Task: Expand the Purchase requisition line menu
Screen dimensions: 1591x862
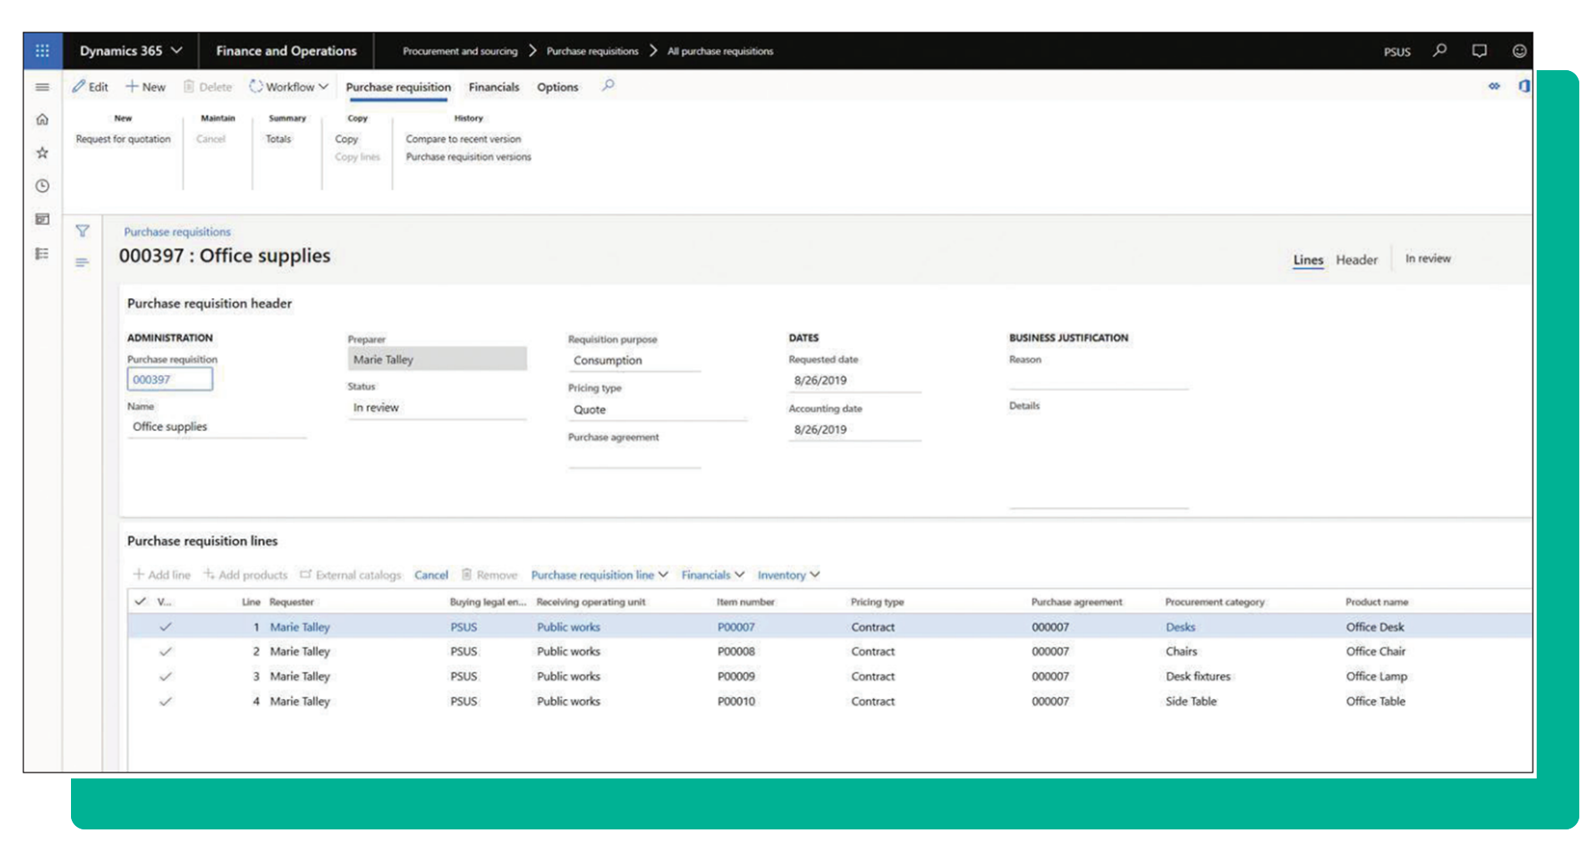Action: point(599,575)
